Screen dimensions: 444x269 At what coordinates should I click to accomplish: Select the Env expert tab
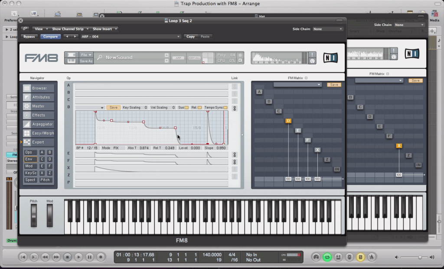[x=31, y=159]
